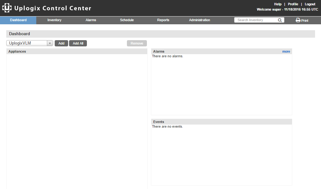Image resolution: width=321 pixels, height=189 pixels.
Task: Click the Appliances panel header
Action: [x=77, y=51]
